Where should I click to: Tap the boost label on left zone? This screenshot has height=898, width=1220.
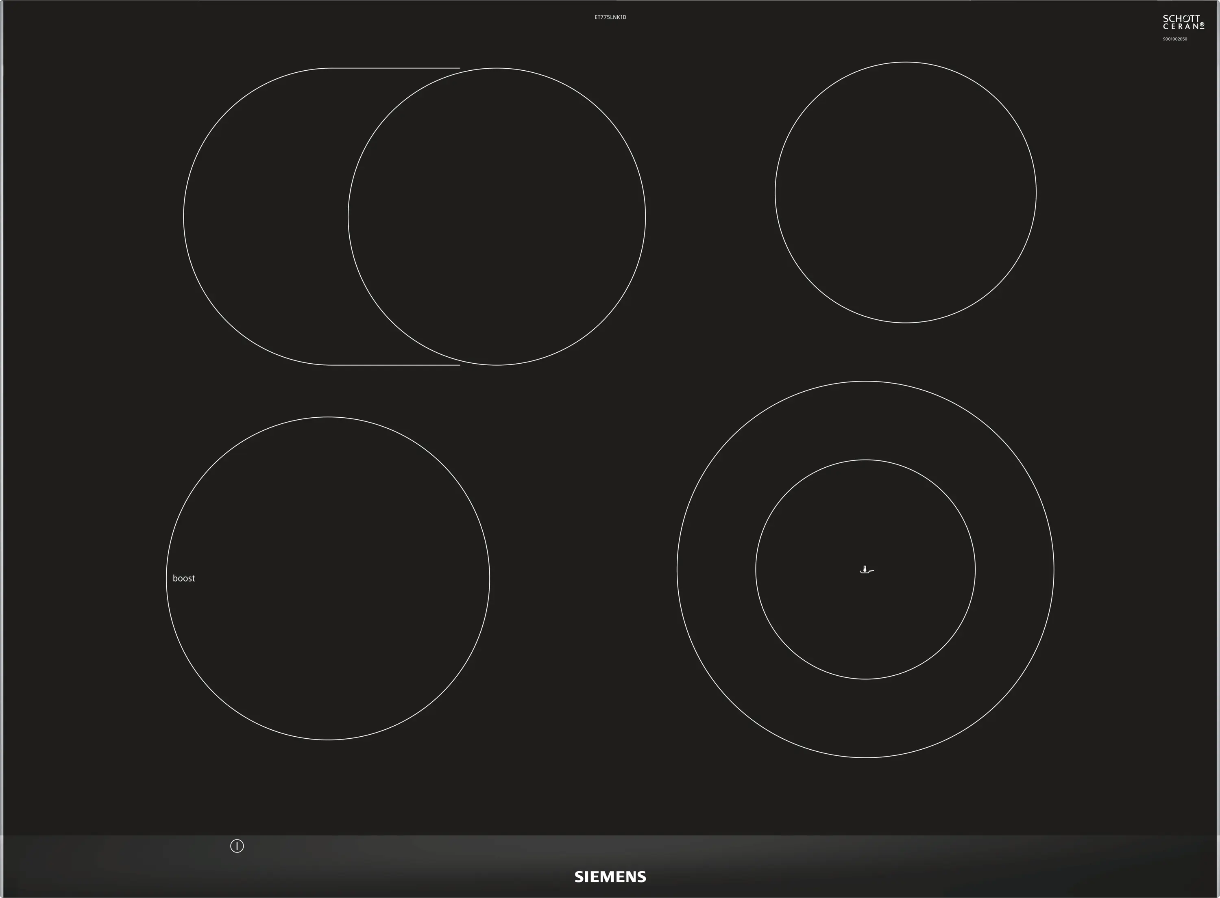(183, 578)
